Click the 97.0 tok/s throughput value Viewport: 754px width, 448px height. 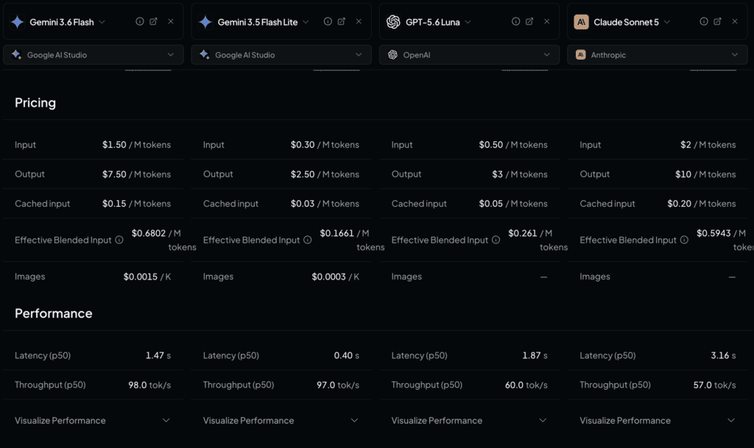click(x=338, y=385)
